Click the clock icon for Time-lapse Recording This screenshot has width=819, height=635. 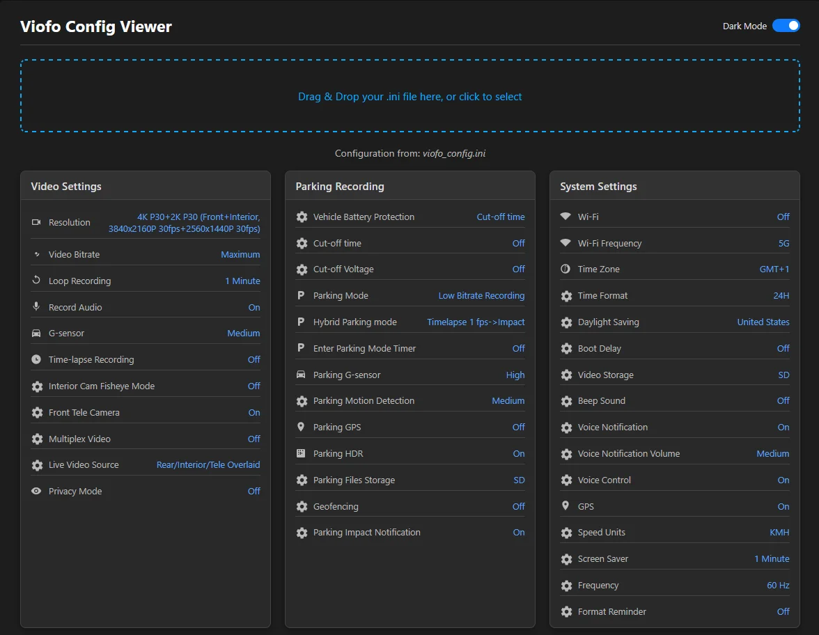[x=36, y=359]
